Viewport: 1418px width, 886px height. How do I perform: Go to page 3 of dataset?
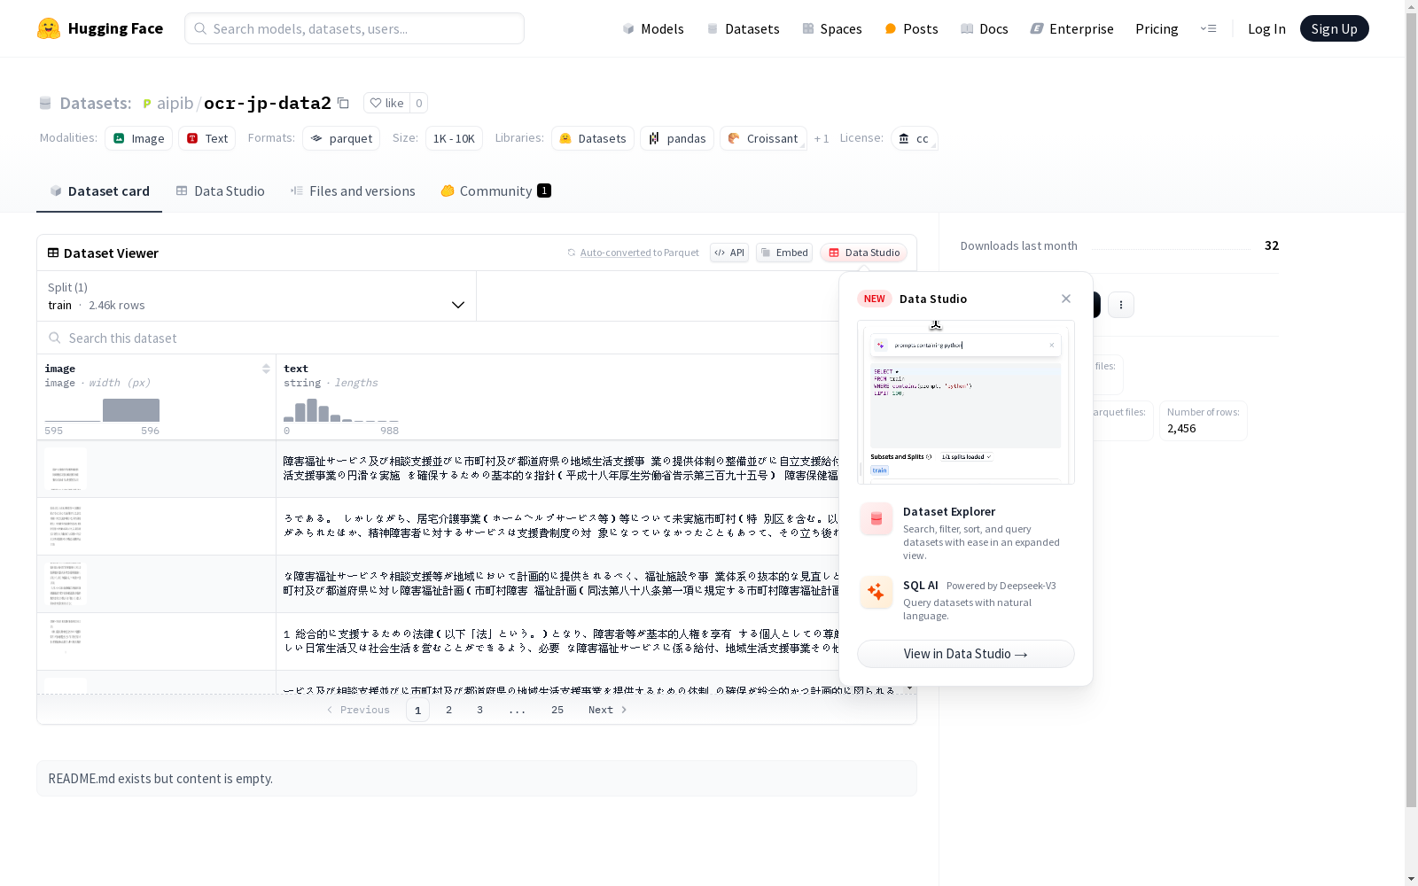[479, 710]
